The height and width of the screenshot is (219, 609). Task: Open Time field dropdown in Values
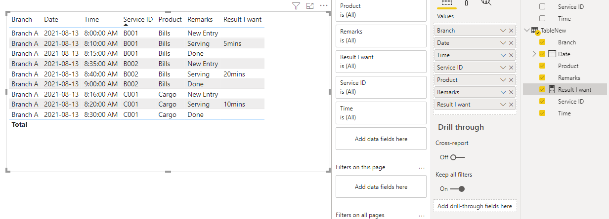pos(503,55)
